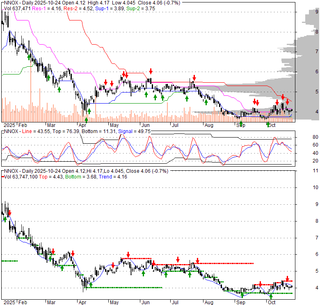The width and height of the screenshot is (320, 305).
Task: Click the 'Apr' month label under the top price chart
Action: [x=82, y=125]
